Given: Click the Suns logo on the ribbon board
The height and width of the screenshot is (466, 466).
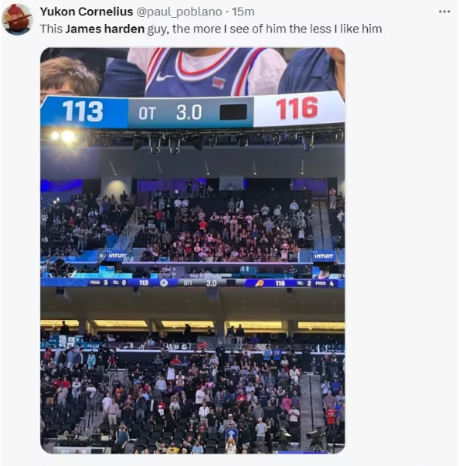Looking at the screenshot, I should tap(260, 283).
